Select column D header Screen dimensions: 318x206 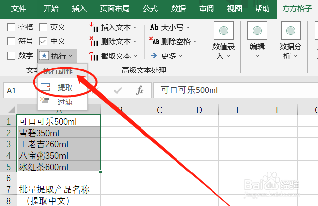tap(199, 110)
